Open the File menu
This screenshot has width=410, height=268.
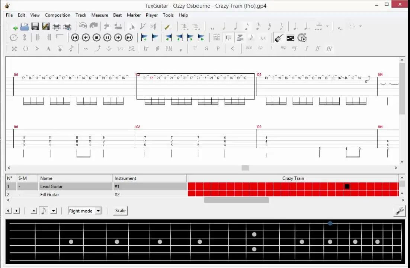pyautogui.click(x=9, y=15)
